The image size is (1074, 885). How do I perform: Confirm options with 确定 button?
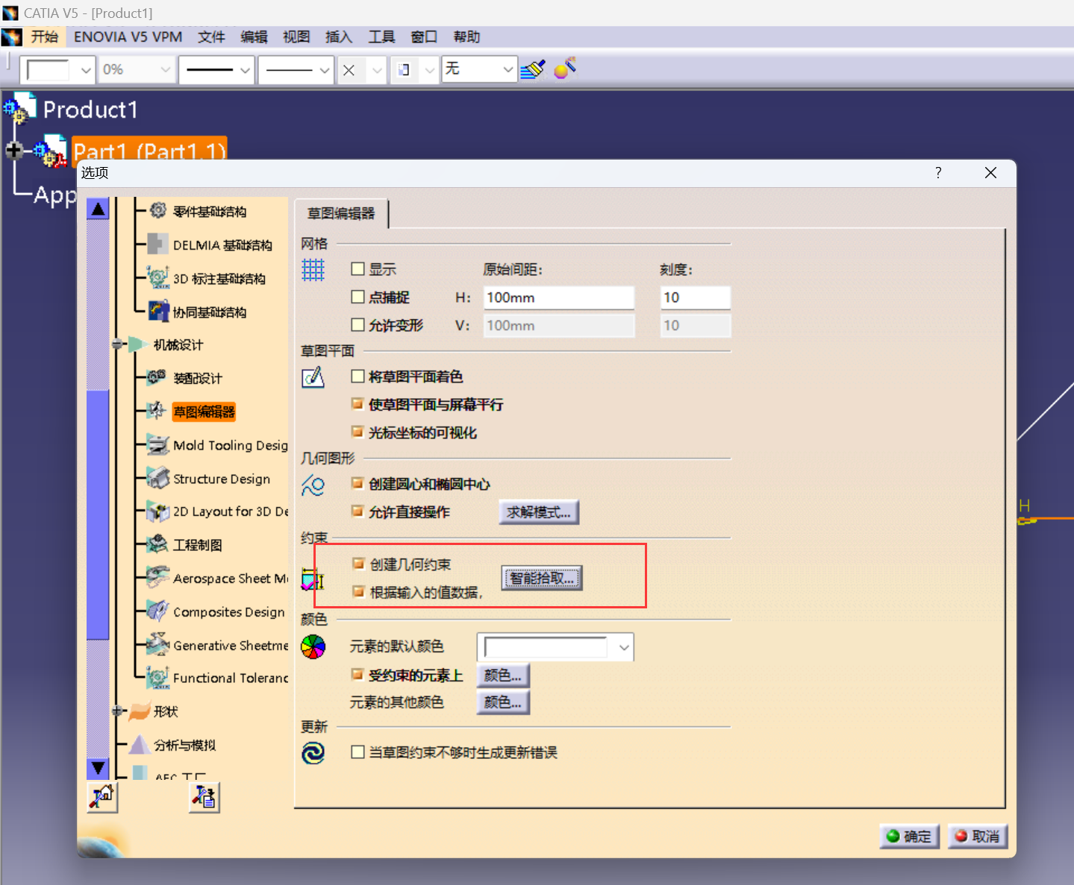click(910, 837)
